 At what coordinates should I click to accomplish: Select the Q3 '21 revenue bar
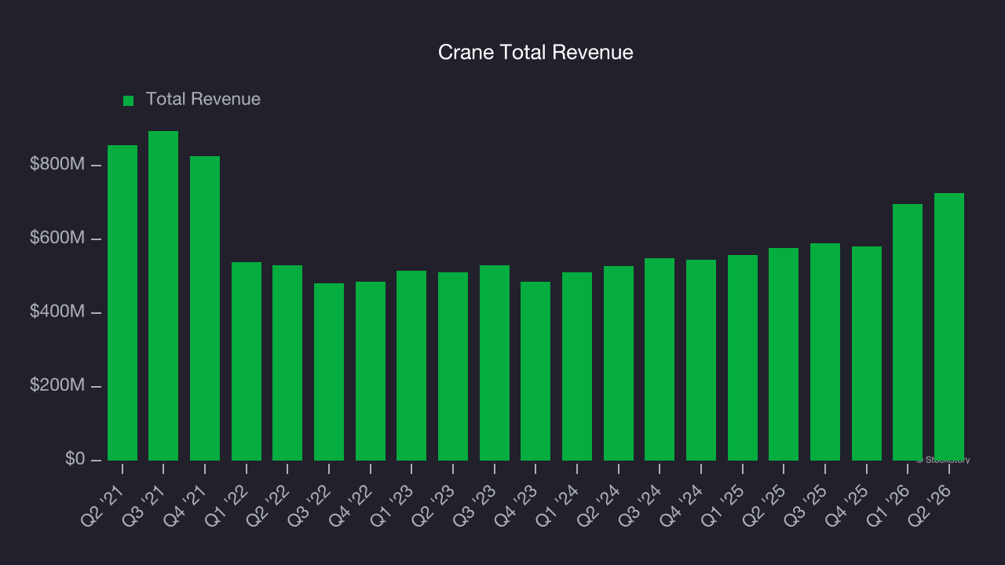pyautogui.click(x=163, y=296)
